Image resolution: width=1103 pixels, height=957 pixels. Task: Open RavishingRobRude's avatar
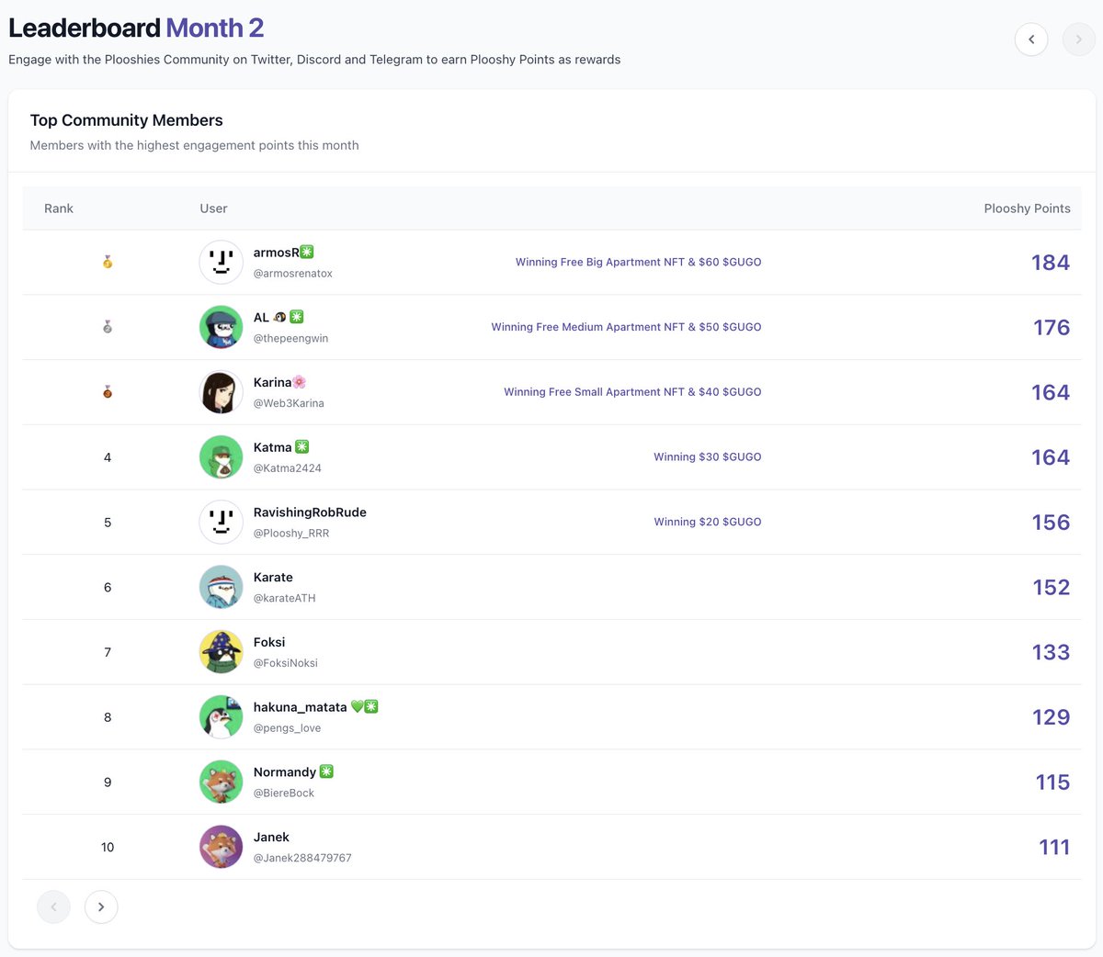pos(222,523)
